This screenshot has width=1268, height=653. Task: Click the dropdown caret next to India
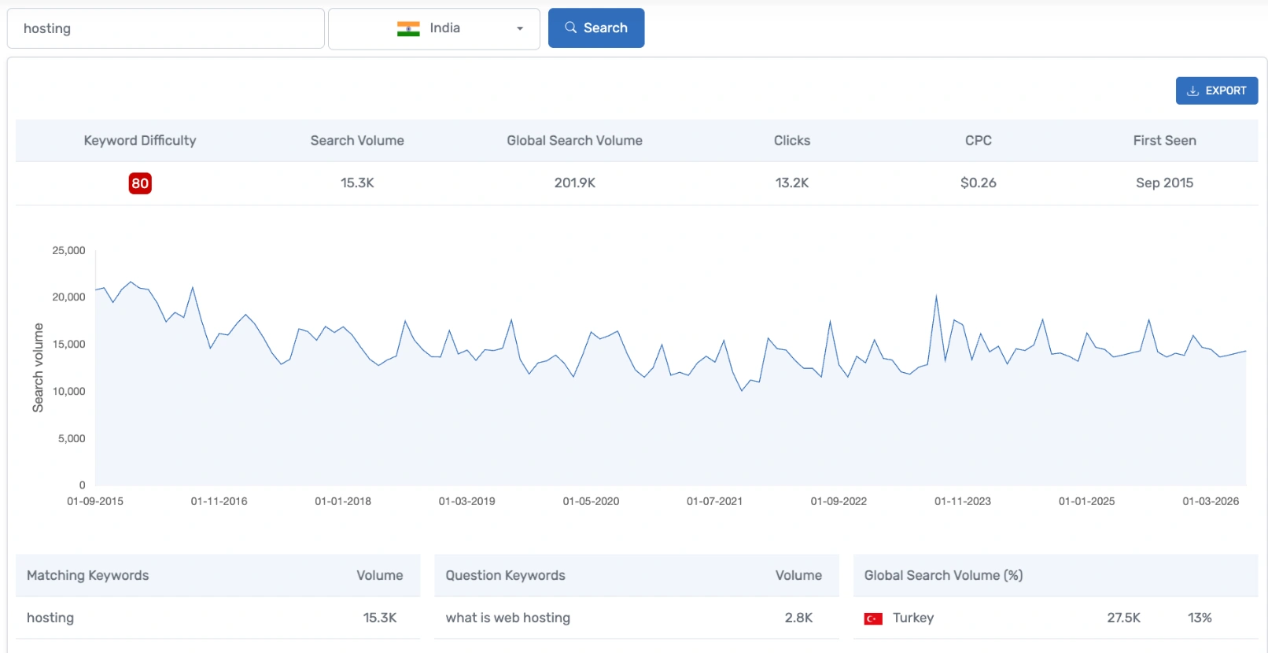pyautogui.click(x=520, y=28)
